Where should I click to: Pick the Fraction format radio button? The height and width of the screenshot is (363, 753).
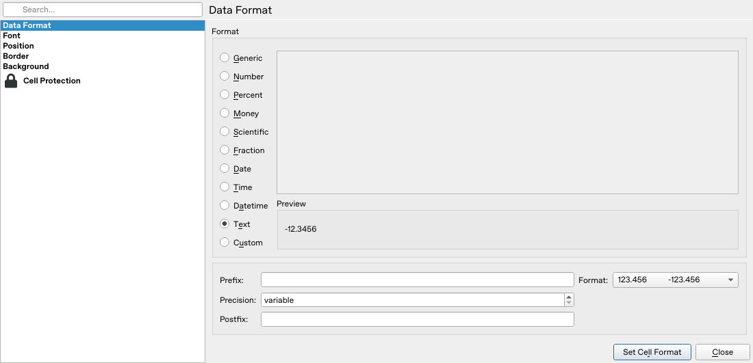(225, 150)
